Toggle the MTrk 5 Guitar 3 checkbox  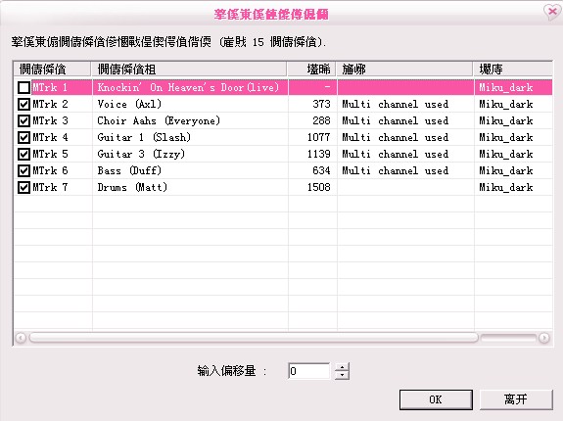click(x=23, y=155)
